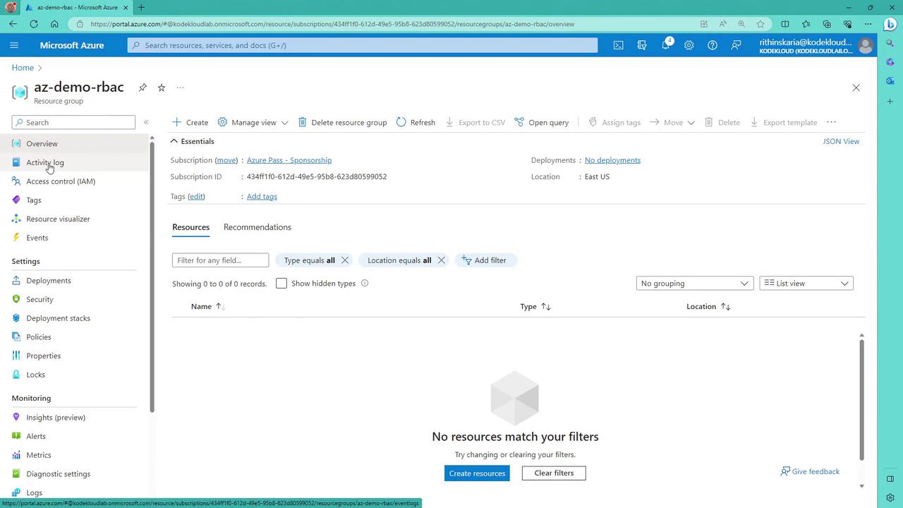The image size is (903, 508).
Task: Click the Insights (preview) bulb icon
Action: coord(17,417)
